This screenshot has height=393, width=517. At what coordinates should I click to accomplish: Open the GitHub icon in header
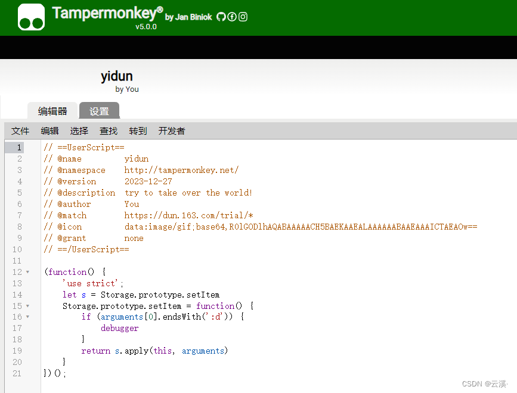pos(221,17)
